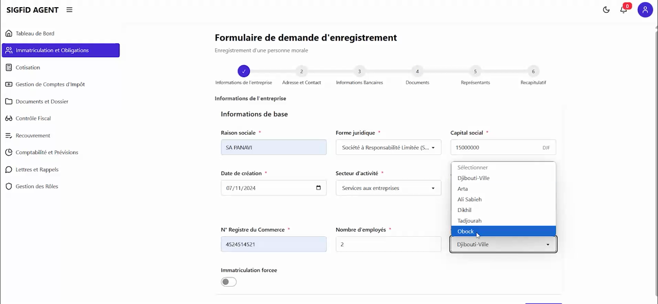Open Tableau de Bord via the home icon
Image resolution: width=658 pixels, height=304 pixels.
pyautogui.click(x=9, y=33)
